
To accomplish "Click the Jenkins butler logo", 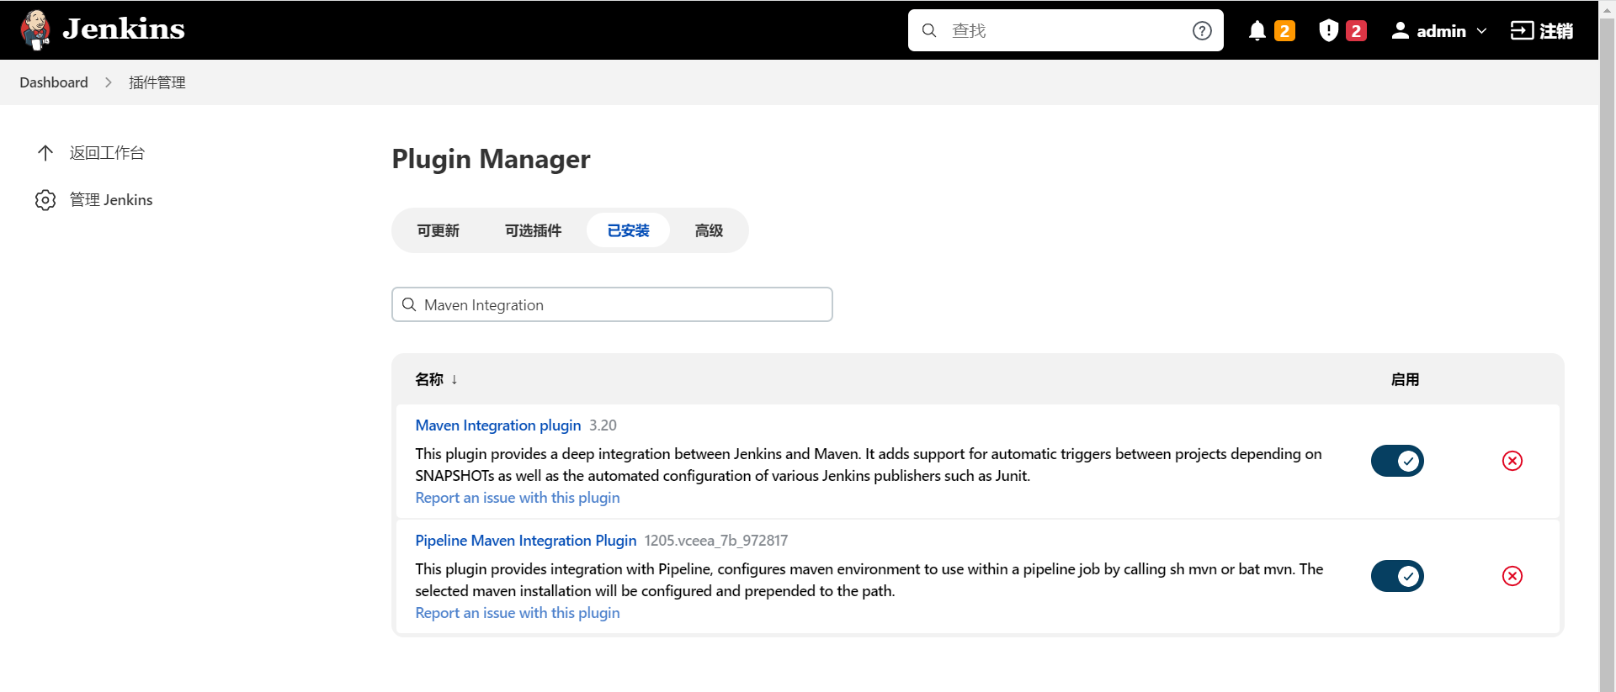I will (35, 30).
